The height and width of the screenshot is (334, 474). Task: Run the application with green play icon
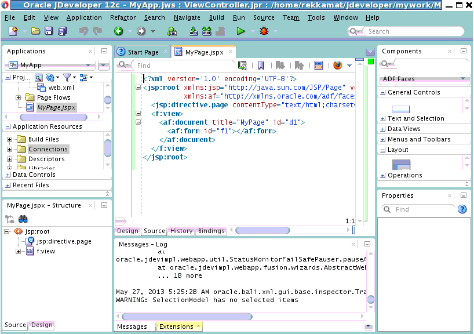pyautogui.click(x=240, y=31)
